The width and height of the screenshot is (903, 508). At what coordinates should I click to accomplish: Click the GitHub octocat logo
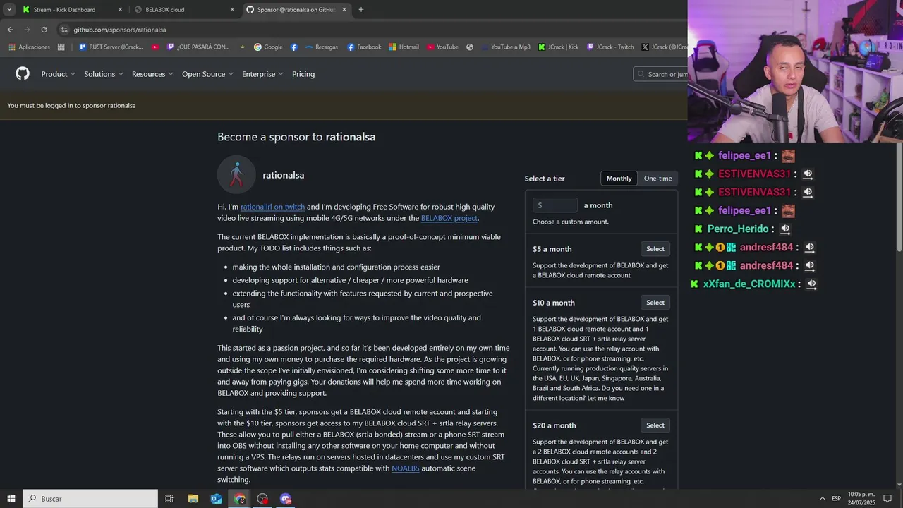coord(23,74)
